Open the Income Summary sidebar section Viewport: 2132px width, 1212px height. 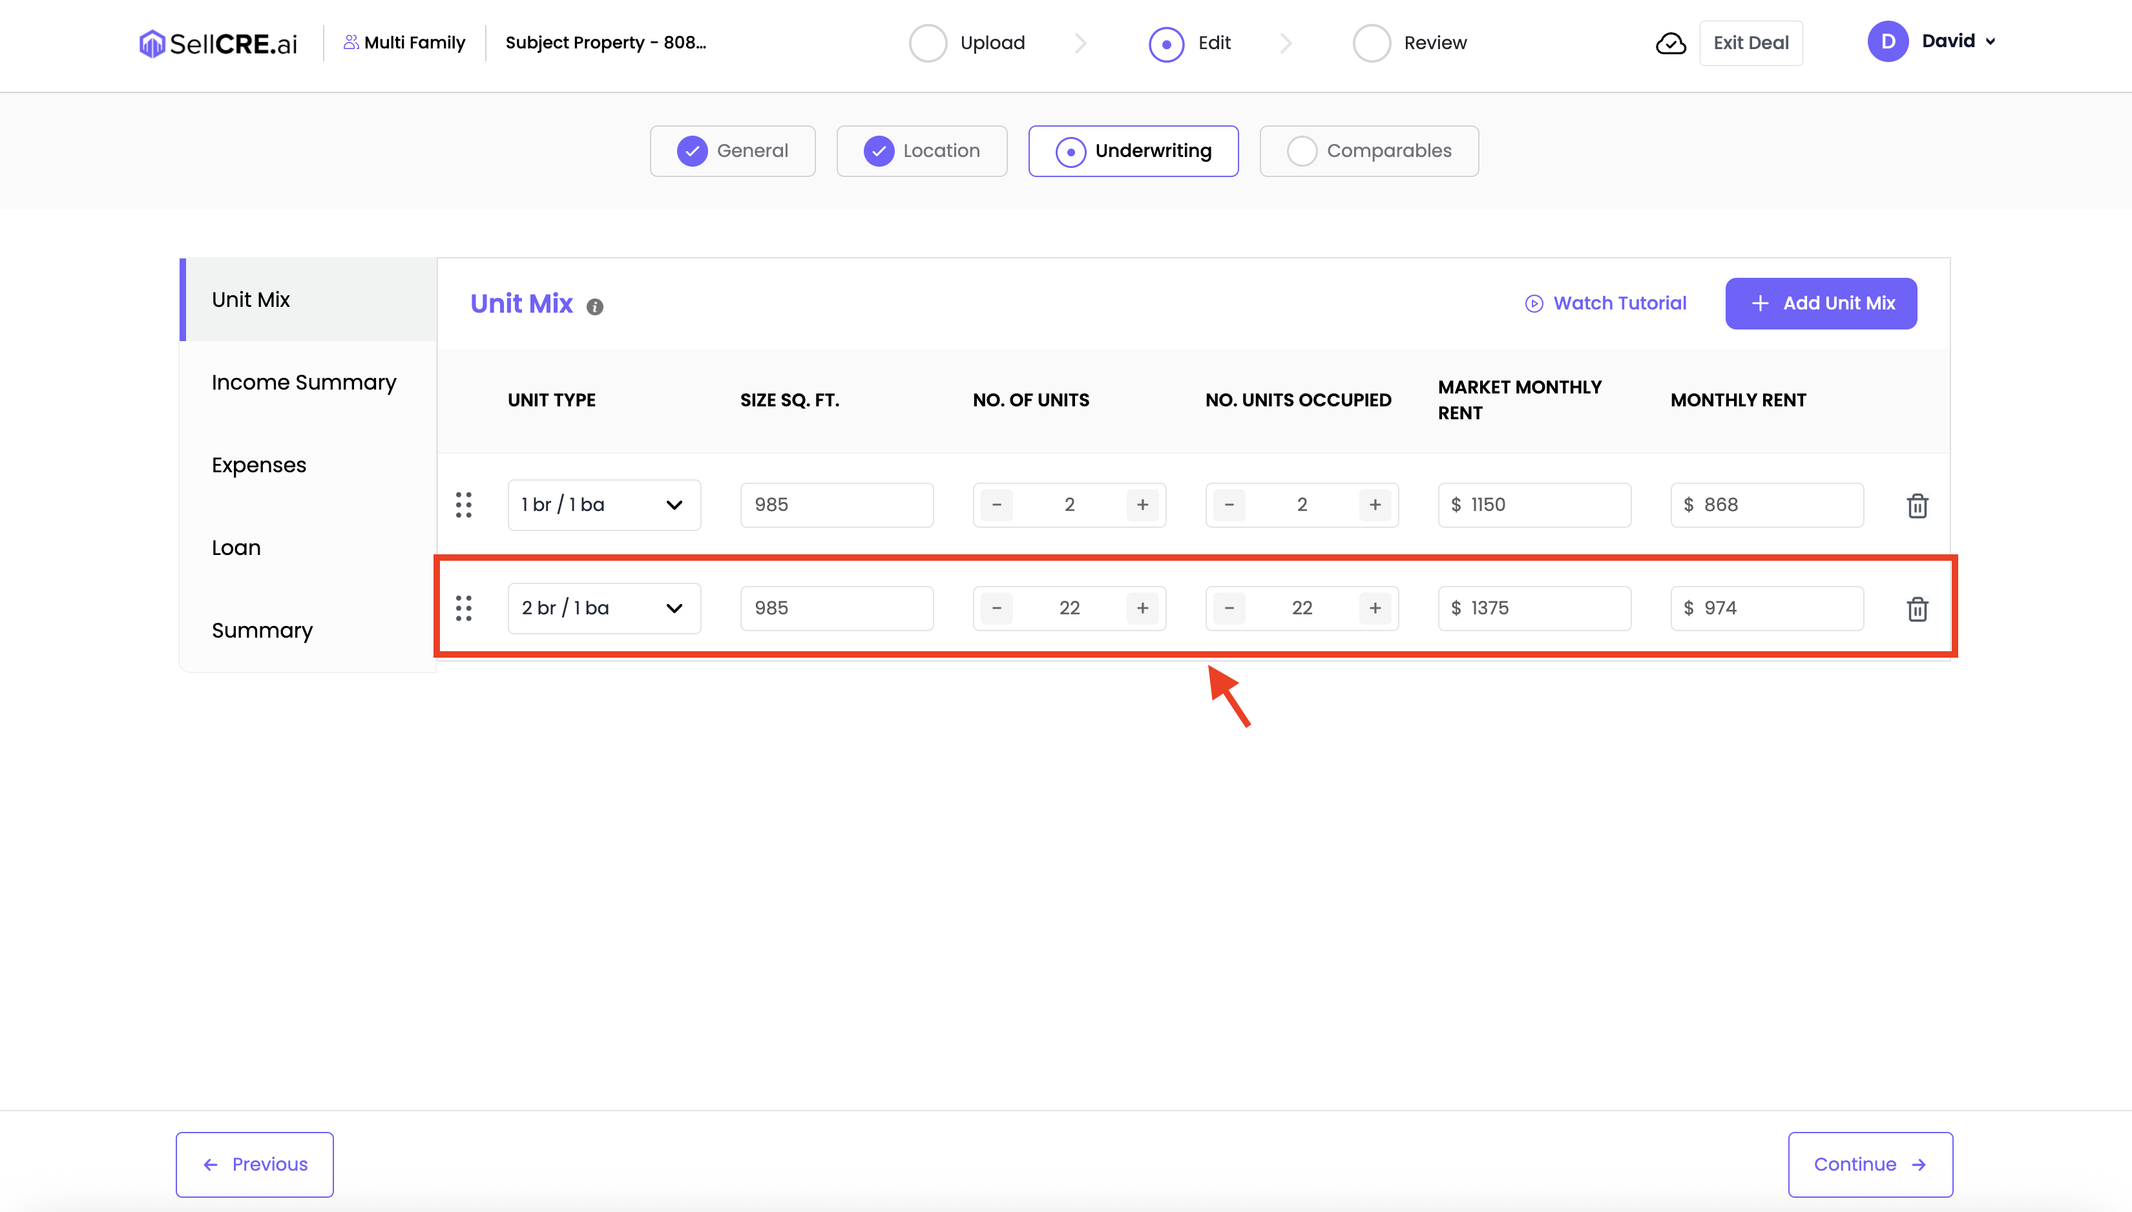pyautogui.click(x=304, y=382)
